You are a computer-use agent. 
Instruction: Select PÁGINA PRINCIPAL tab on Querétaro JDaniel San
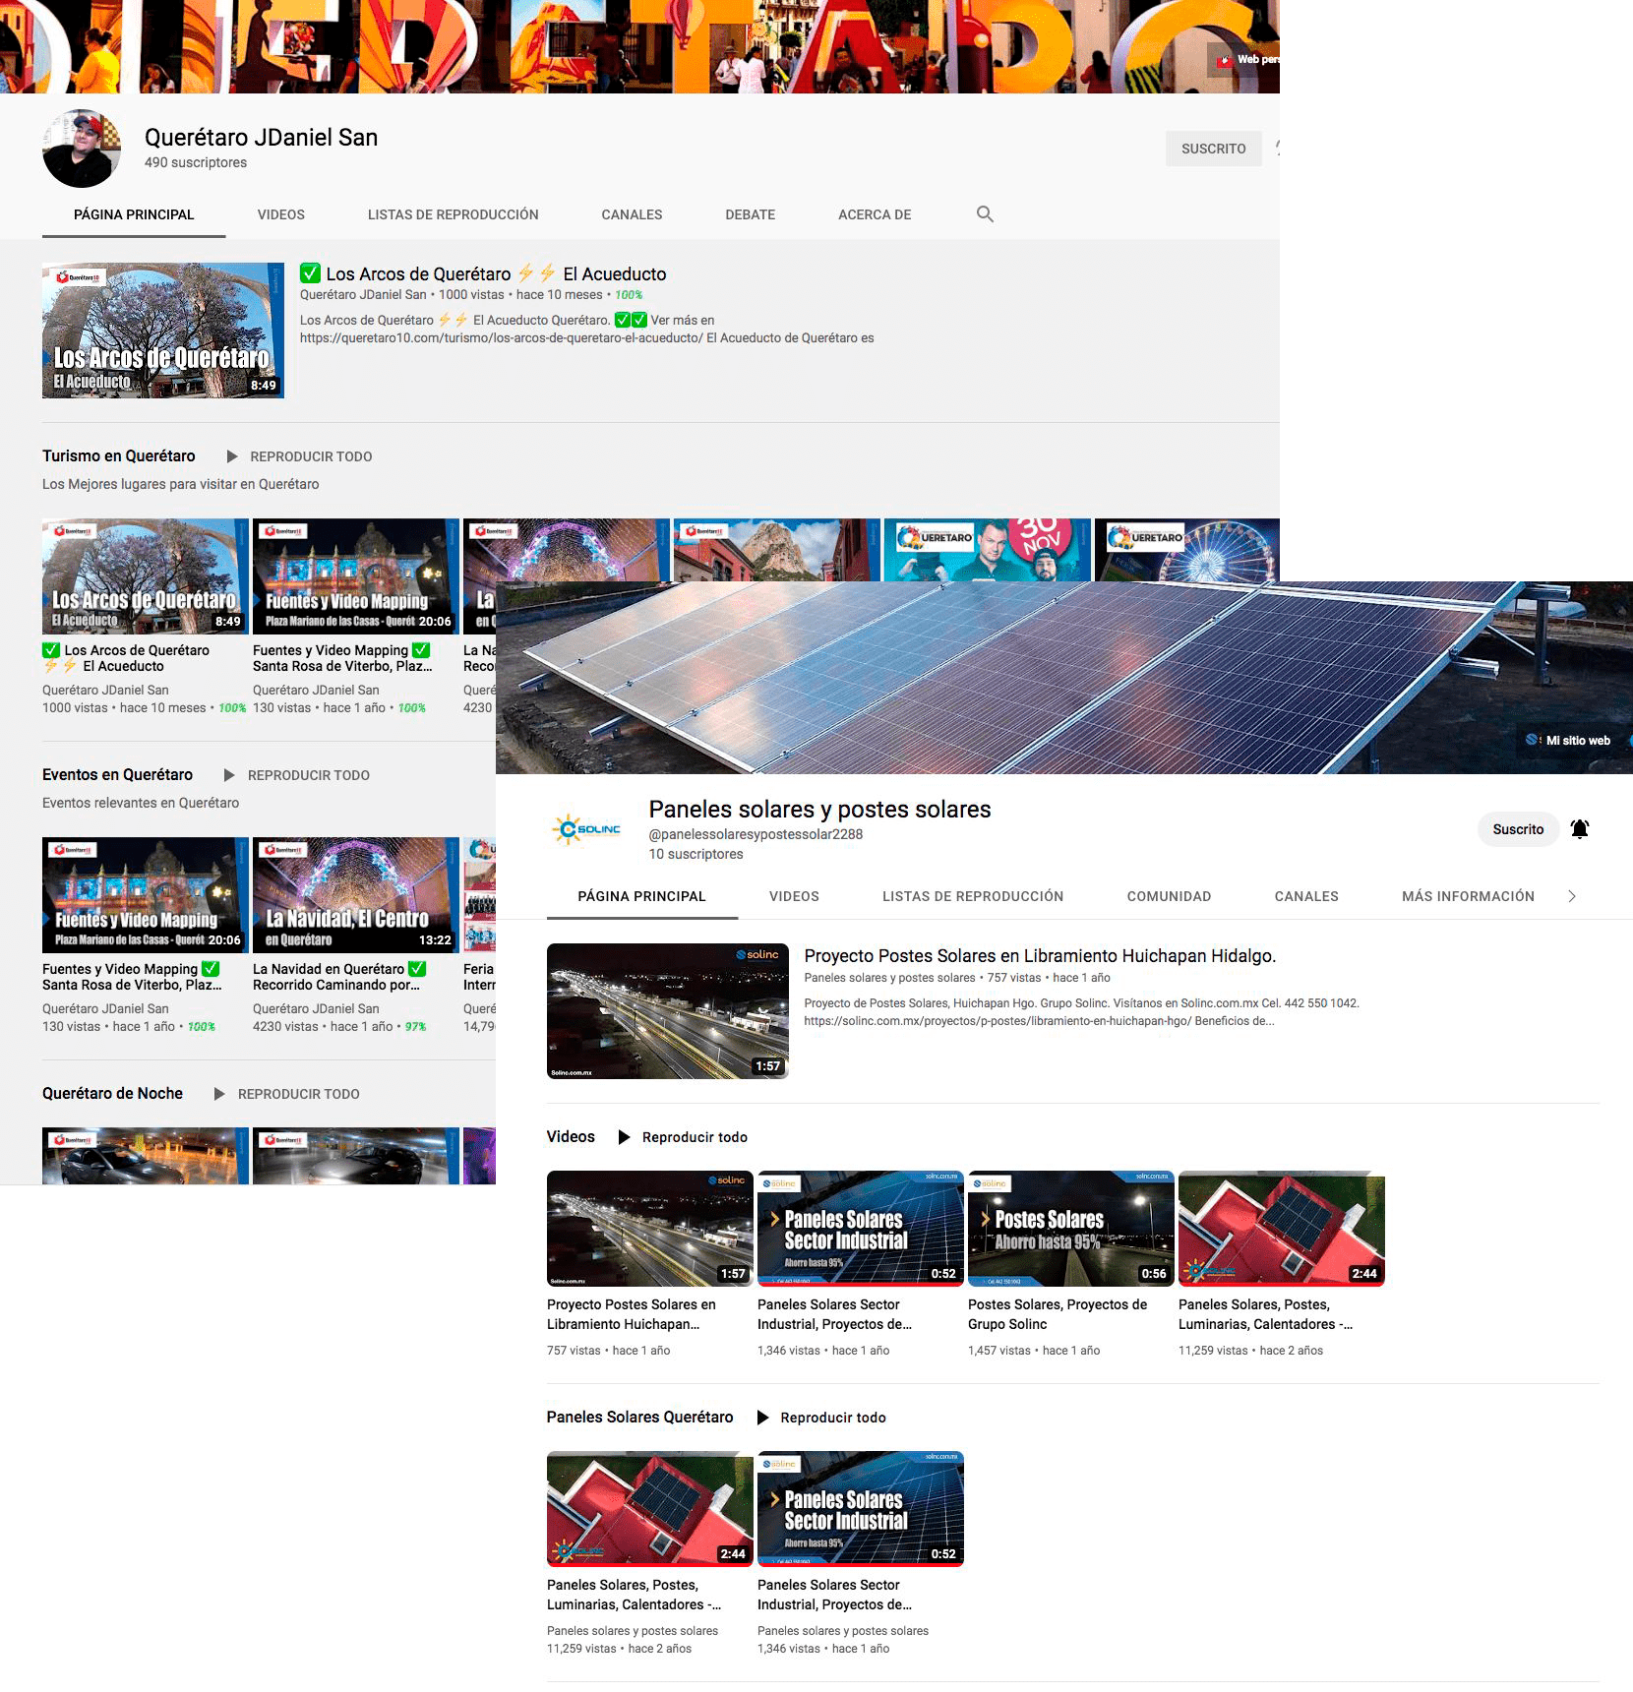coord(134,214)
